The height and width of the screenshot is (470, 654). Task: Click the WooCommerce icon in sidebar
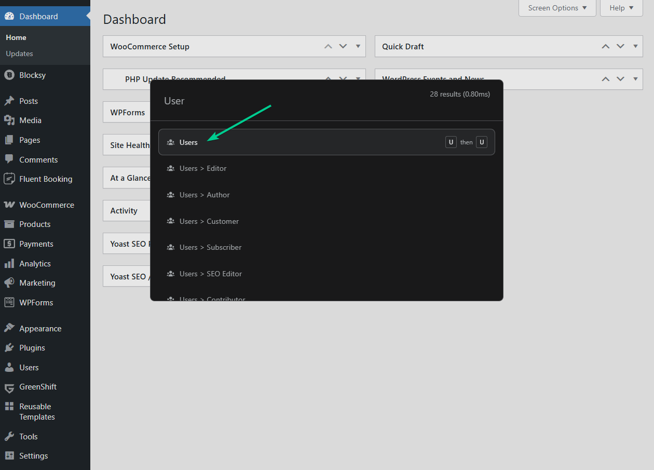[9, 205]
